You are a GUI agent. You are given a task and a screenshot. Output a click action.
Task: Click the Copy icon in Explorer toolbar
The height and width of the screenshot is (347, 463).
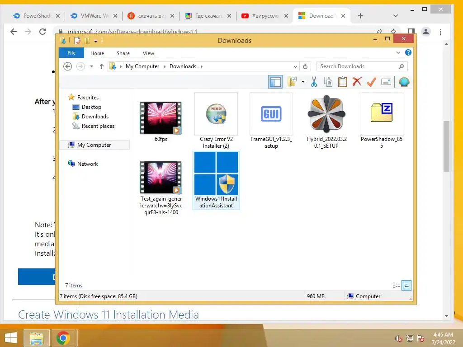pyautogui.click(x=328, y=82)
